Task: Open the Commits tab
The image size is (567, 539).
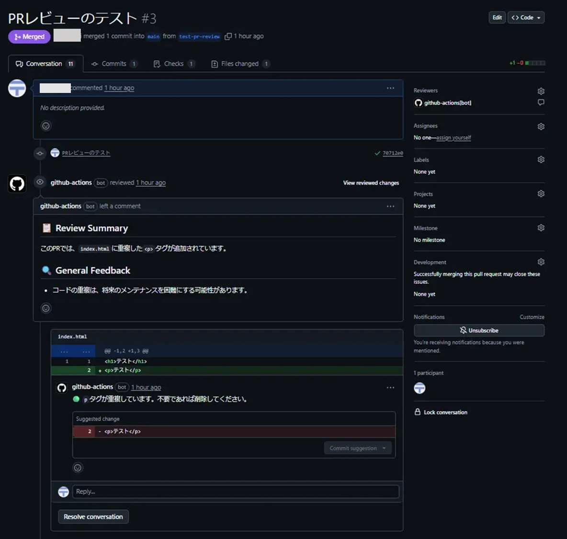Action: point(114,64)
